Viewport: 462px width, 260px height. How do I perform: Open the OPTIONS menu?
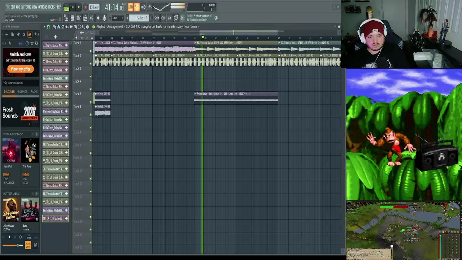click(43, 7)
